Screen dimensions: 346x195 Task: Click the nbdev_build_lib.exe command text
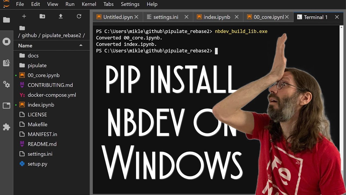pyautogui.click(x=241, y=31)
